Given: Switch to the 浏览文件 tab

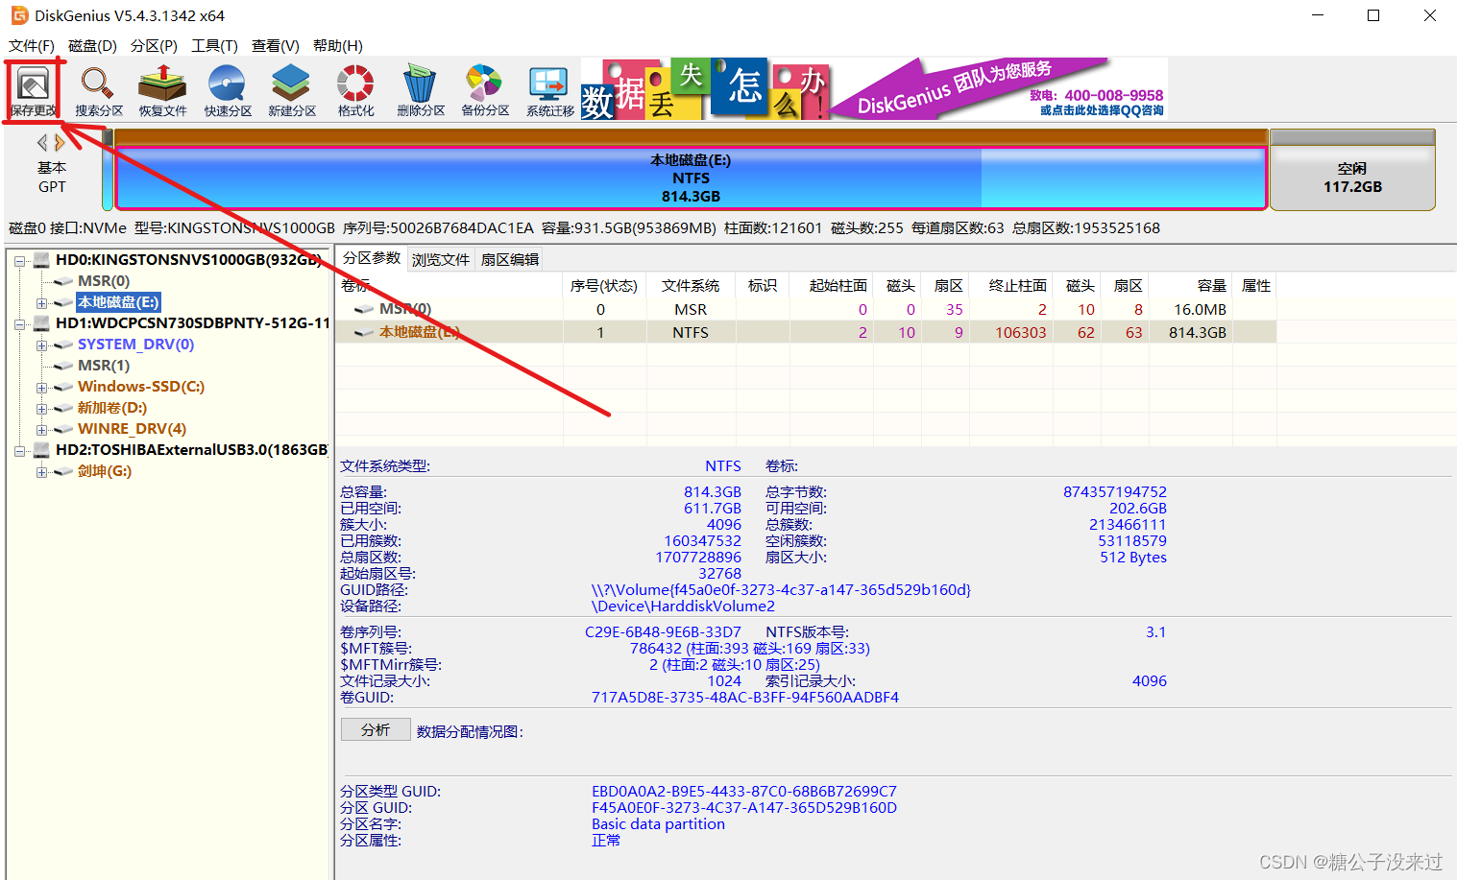Looking at the screenshot, I should click(440, 258).
